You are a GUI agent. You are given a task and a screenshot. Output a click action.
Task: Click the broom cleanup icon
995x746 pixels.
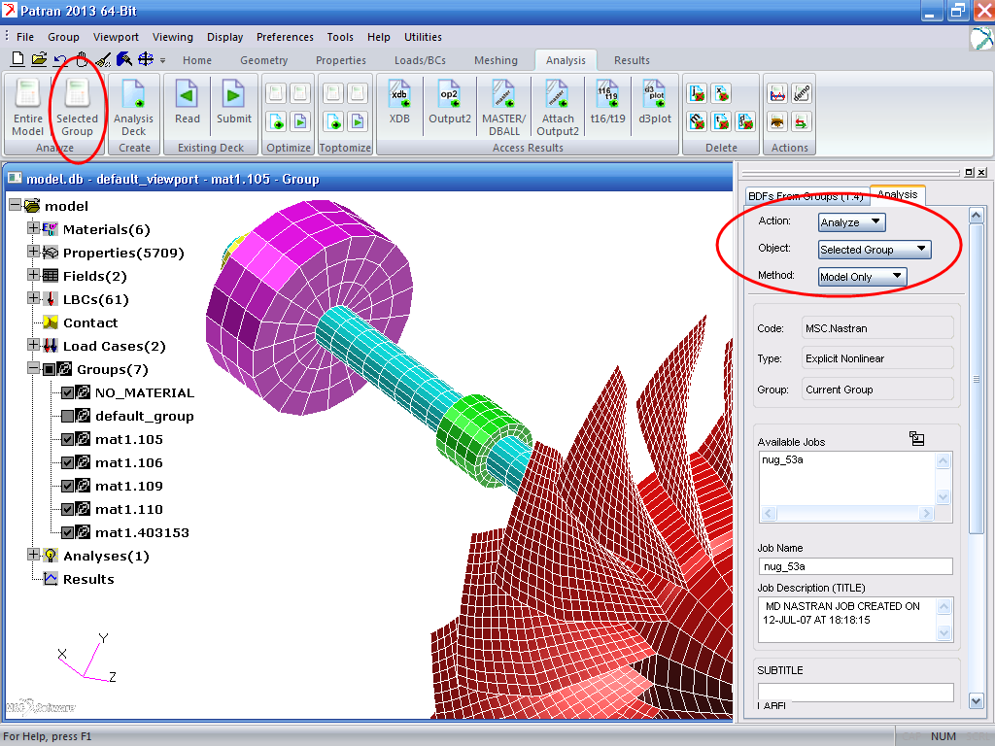coord(103,59)
